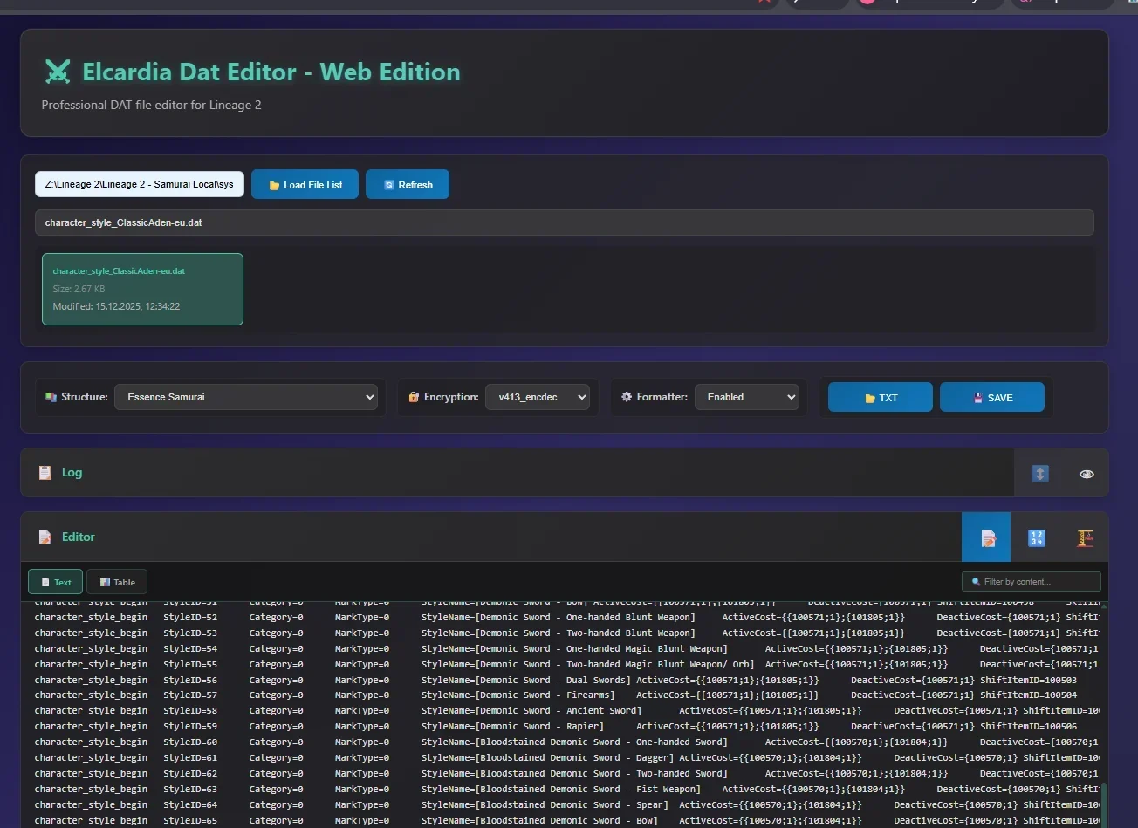Screen dimensions: 1138x828
Task: Click the SAVE button
Action: [992, 397]
